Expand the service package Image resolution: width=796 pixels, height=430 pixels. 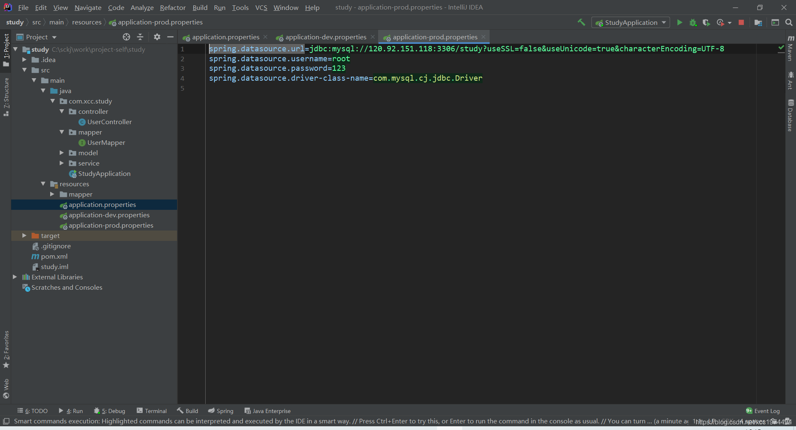coord(62,163)
